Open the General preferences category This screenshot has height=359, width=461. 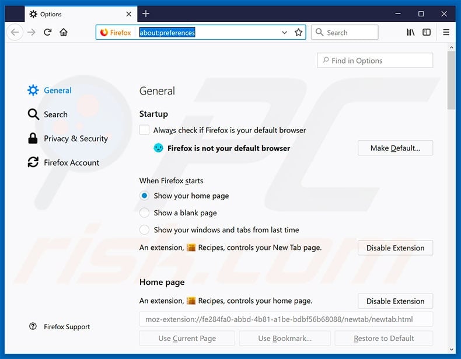coord(50,90)
